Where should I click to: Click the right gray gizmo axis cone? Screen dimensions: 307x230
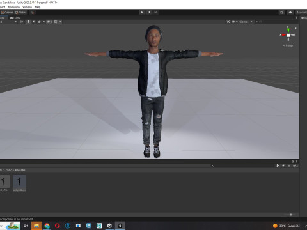293,35
